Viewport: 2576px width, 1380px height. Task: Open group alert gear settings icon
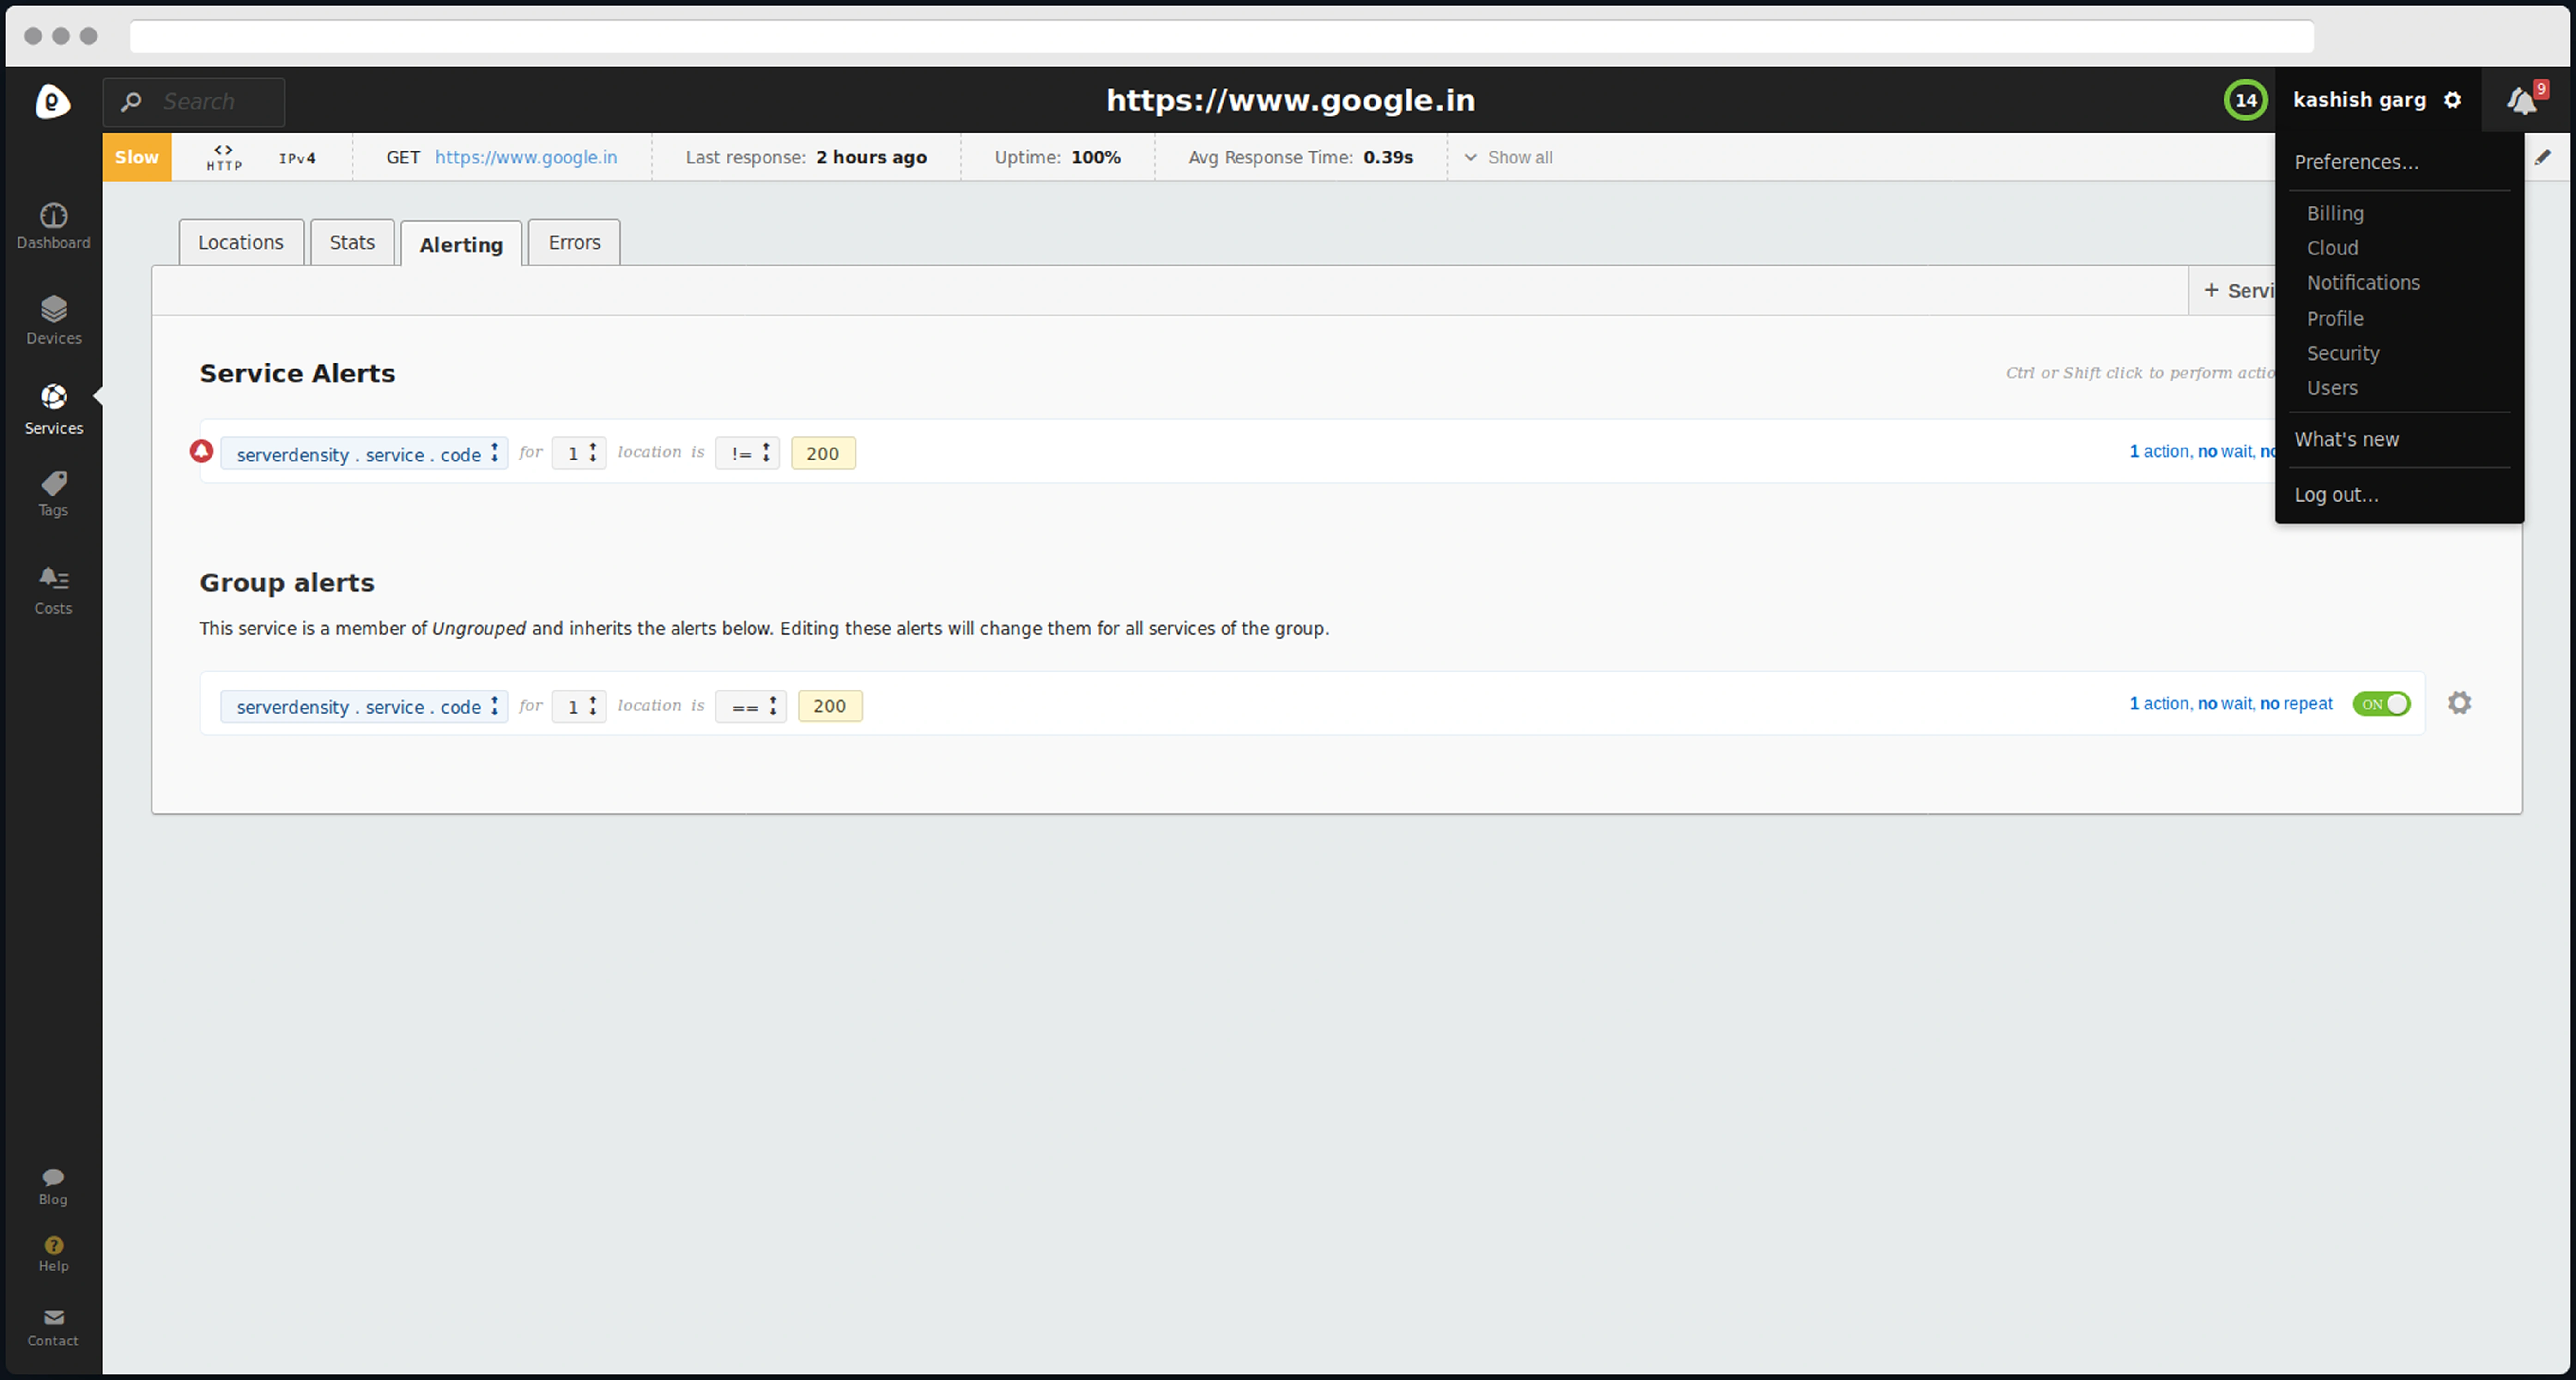[2459, 703]
